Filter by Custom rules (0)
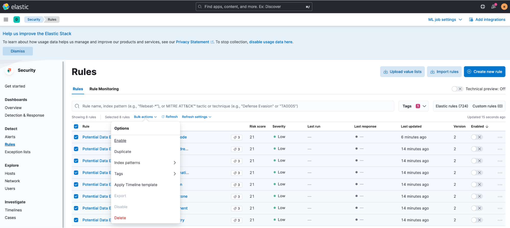The height and width of the screenshot is (228, 510). tap(487, 106)
